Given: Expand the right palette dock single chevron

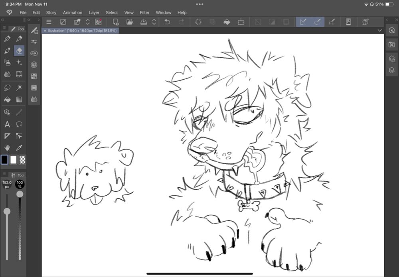Looking at the screenshot, I should coord(387,20).
